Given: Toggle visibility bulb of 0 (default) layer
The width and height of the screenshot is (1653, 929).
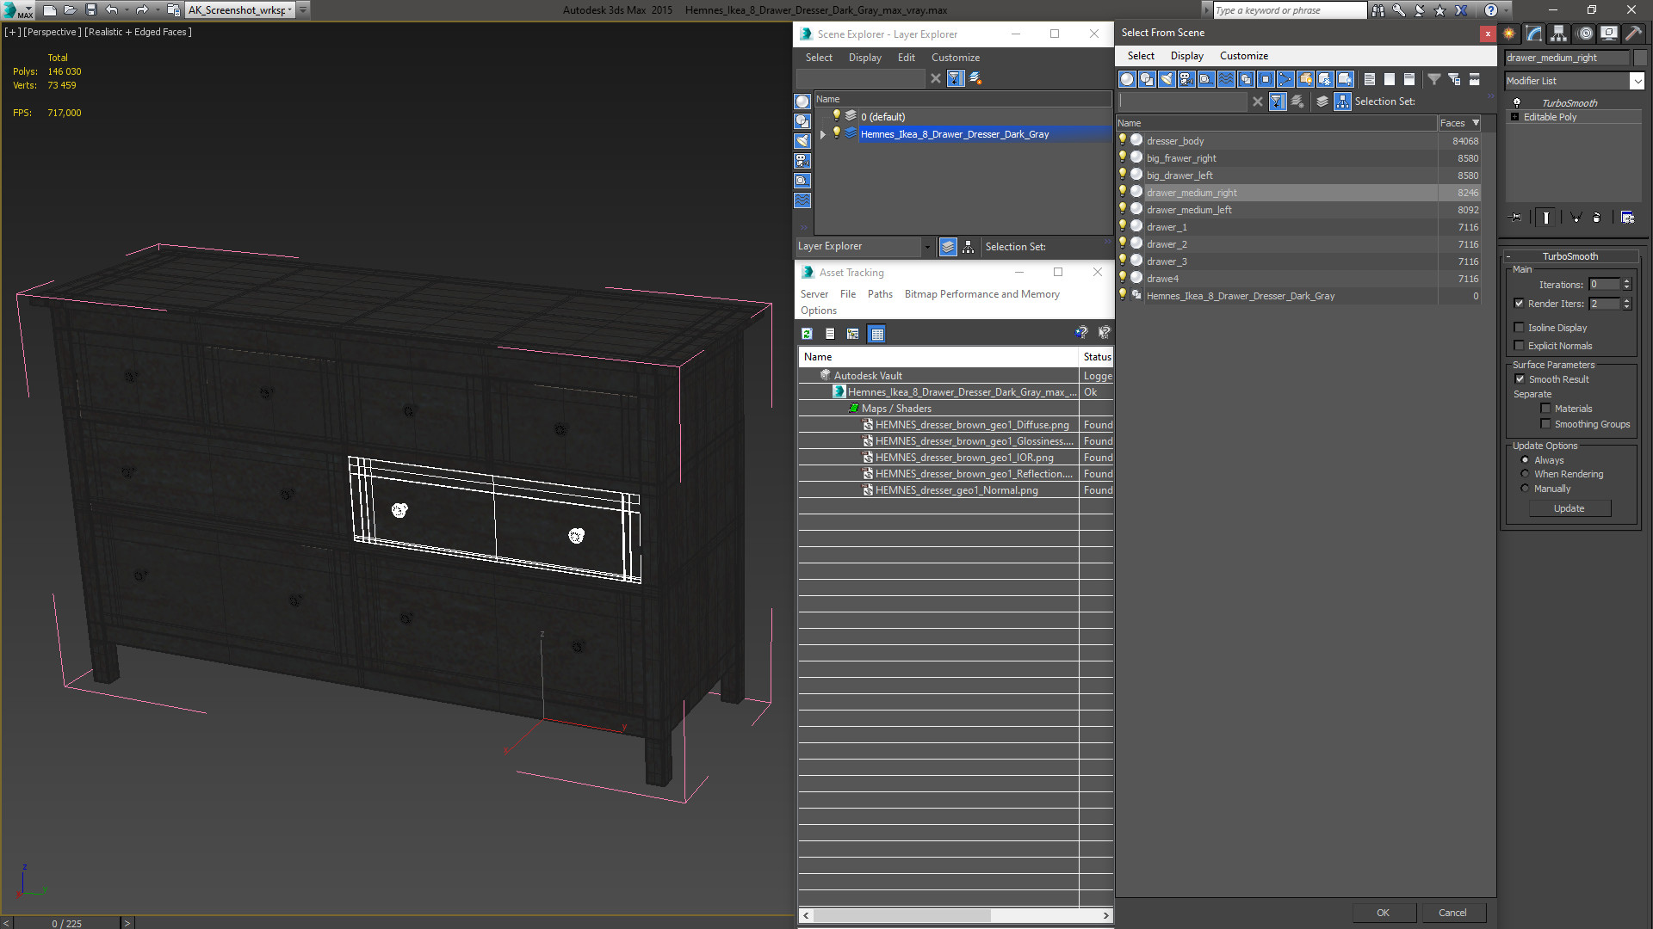Looking at the screenshot, I should point(835,115).
